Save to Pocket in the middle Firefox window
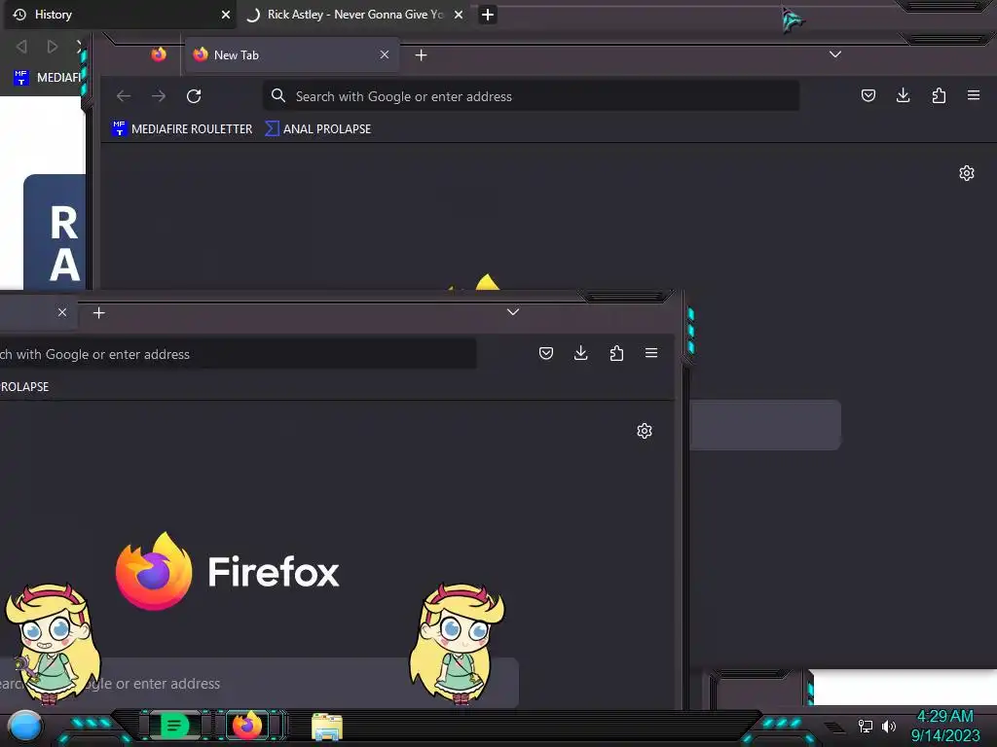 [868, 95]
